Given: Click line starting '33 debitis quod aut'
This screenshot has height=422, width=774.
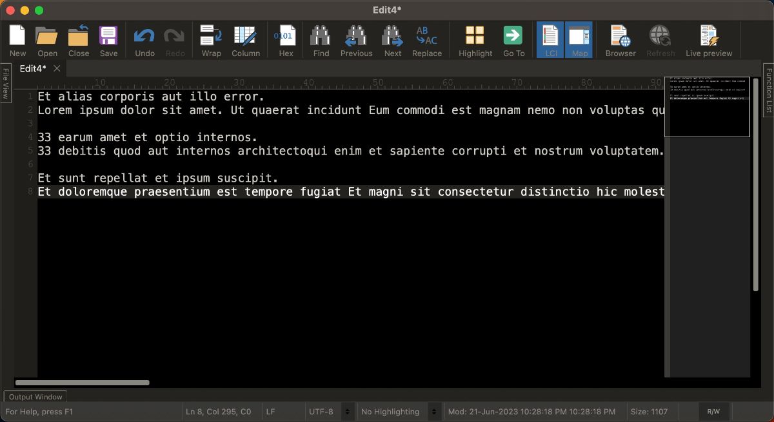Looking at the screenshot, I should point(351,151).
